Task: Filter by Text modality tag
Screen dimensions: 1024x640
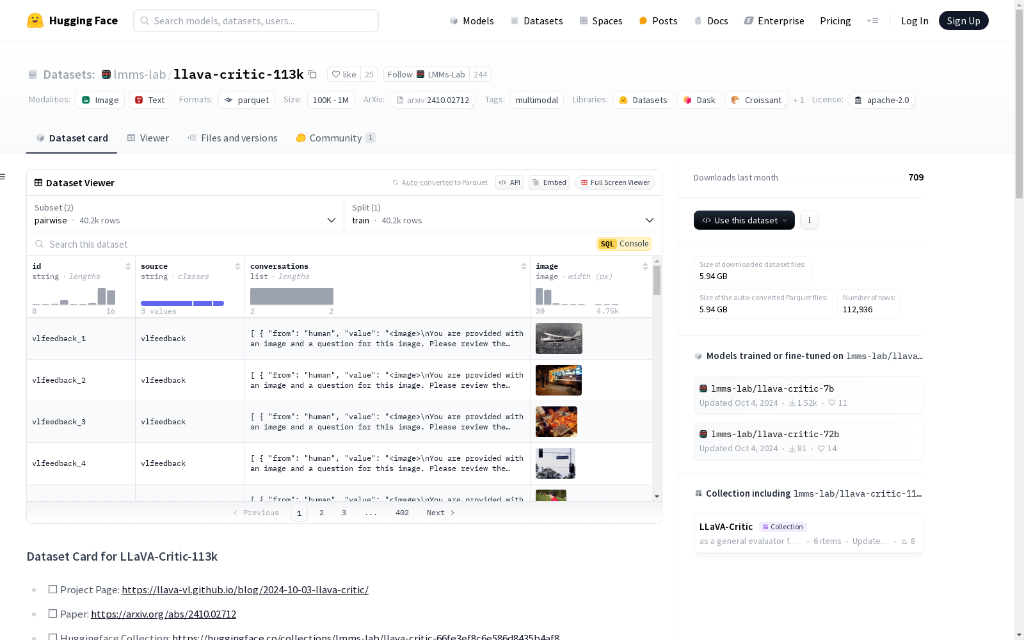Action: pos(150,100)
